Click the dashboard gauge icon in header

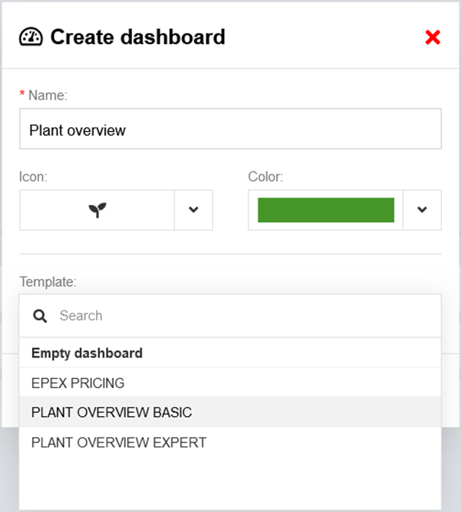(x=31, y=37)
